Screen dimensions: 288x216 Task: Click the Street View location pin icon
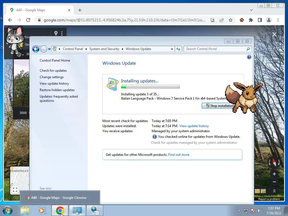56,33
